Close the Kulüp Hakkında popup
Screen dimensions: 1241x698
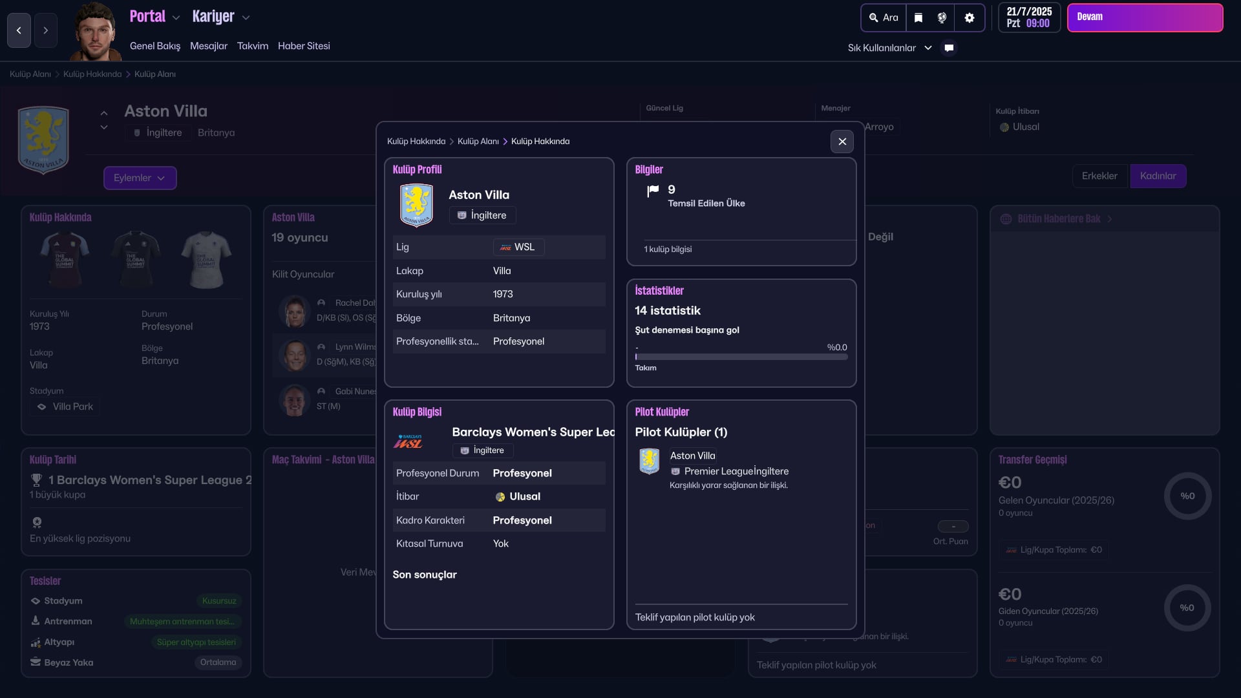click(x=842, y=142)
